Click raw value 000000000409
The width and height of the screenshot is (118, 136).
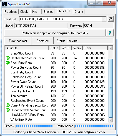coord(94,53)
